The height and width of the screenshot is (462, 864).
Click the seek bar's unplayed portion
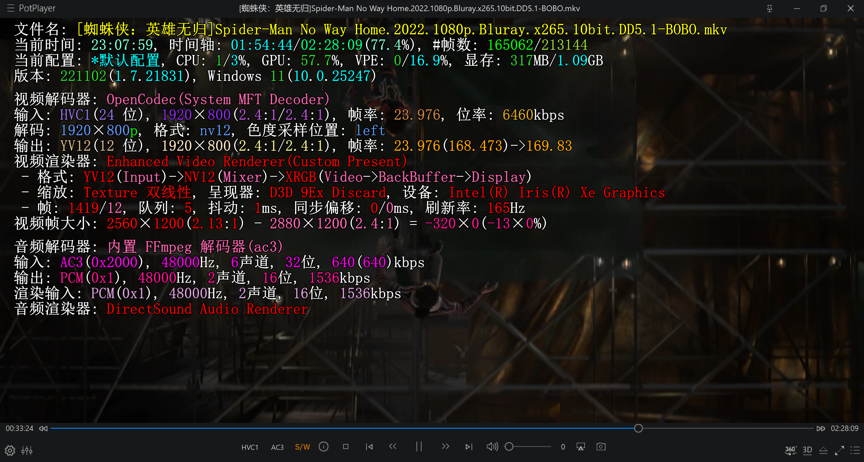tap(728, 428)
